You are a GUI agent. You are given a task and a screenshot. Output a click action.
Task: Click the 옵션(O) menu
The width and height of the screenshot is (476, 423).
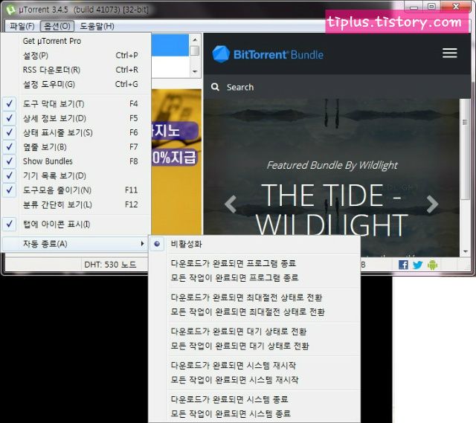point(57,26)
